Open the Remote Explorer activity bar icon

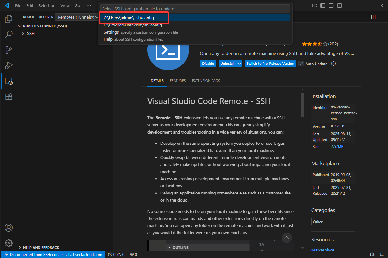[x=9, y=81]
